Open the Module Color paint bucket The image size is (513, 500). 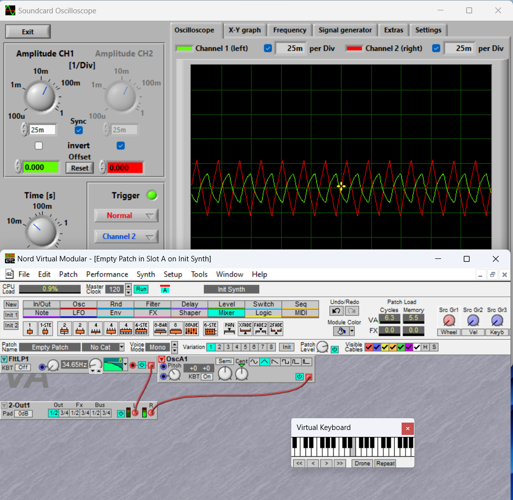tap(341, 331)
